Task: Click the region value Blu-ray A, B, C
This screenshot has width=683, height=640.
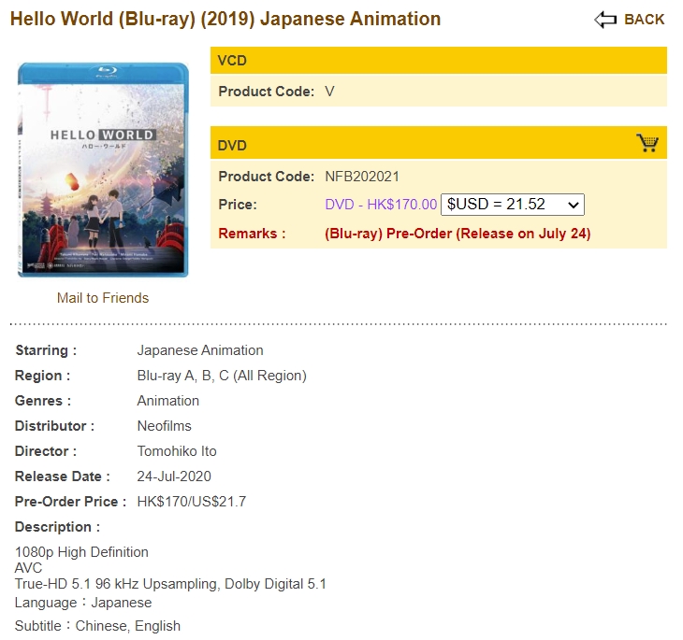Action: click(x=222, y=376)
